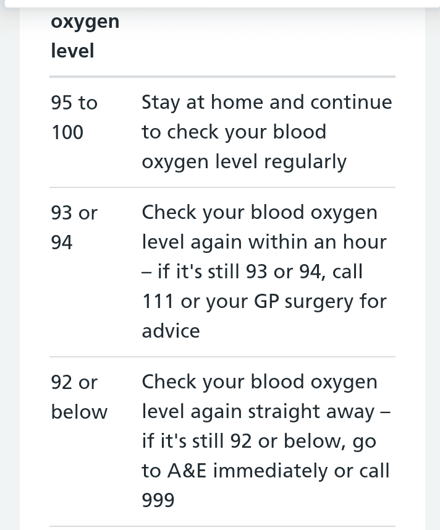Click the '111 or your GP surgery for' line
Viewport: 440px width, 530px height.
[264, 302]
